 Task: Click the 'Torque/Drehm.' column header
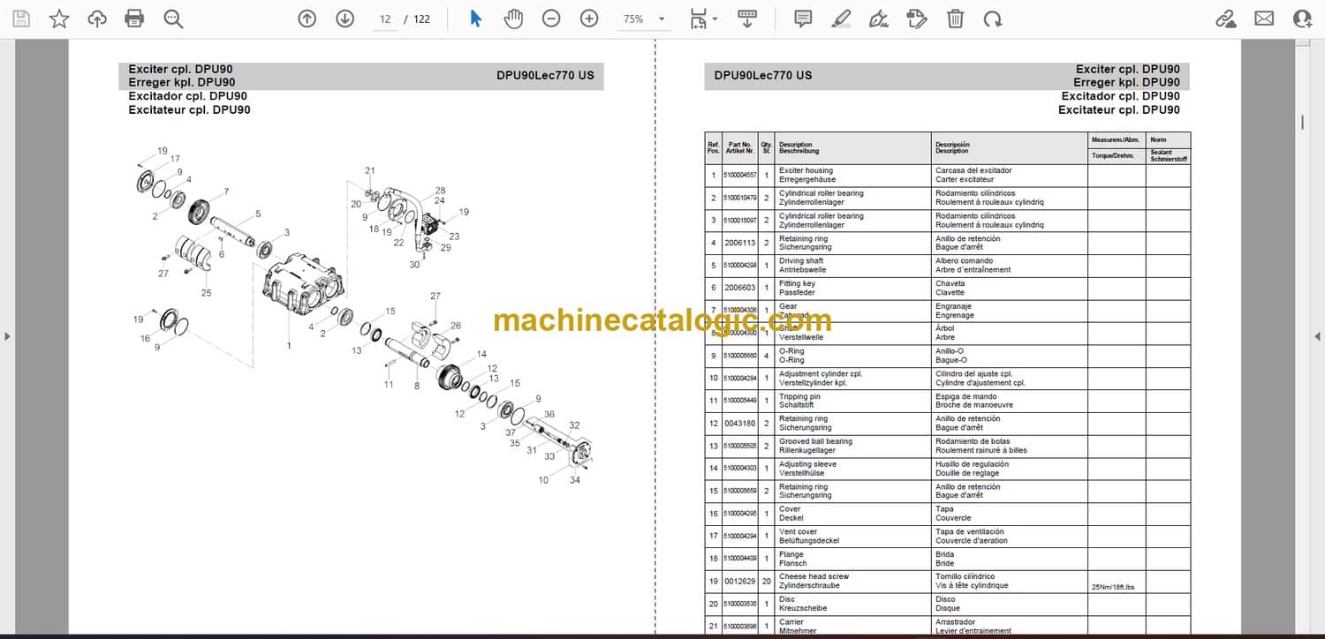[x=1116, y=155]
